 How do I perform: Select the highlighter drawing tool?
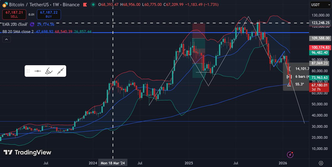(x=49, y=71)
